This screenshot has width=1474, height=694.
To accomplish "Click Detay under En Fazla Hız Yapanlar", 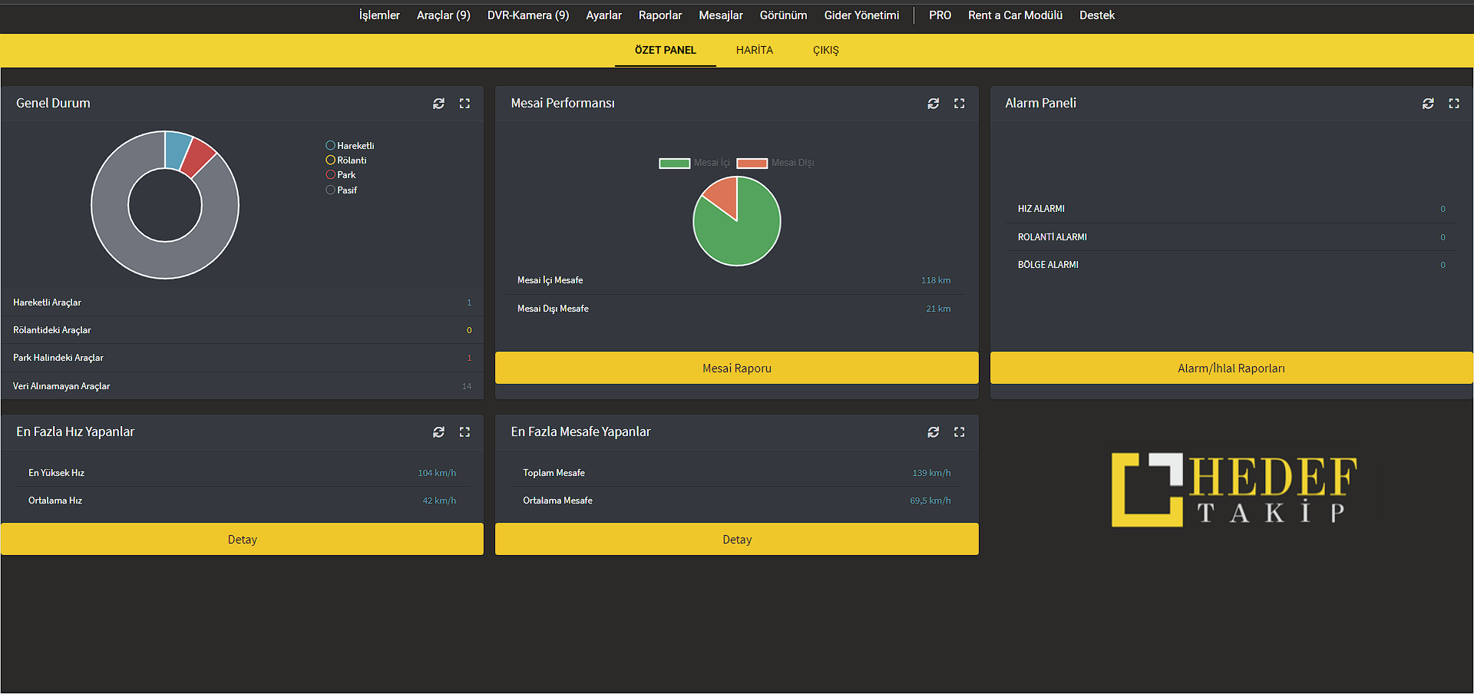I will click(x=243, y=539).
